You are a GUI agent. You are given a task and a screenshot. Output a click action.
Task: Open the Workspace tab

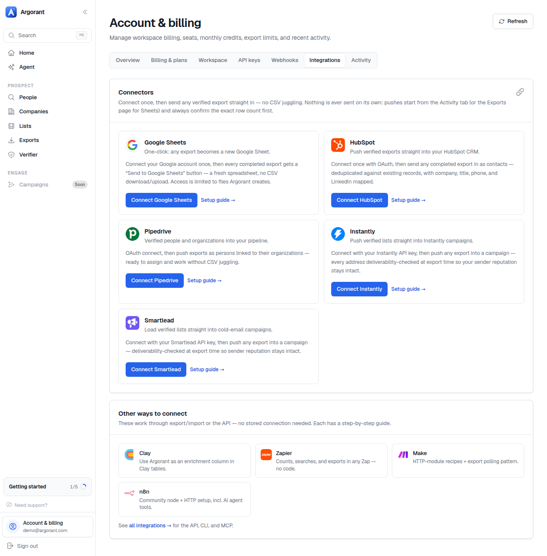(x=213, y=60)
